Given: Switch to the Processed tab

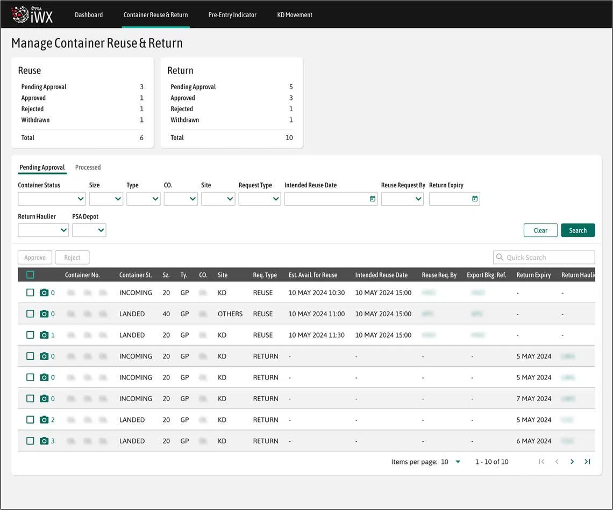Looking at the screenshot, I should click(88, 167).
